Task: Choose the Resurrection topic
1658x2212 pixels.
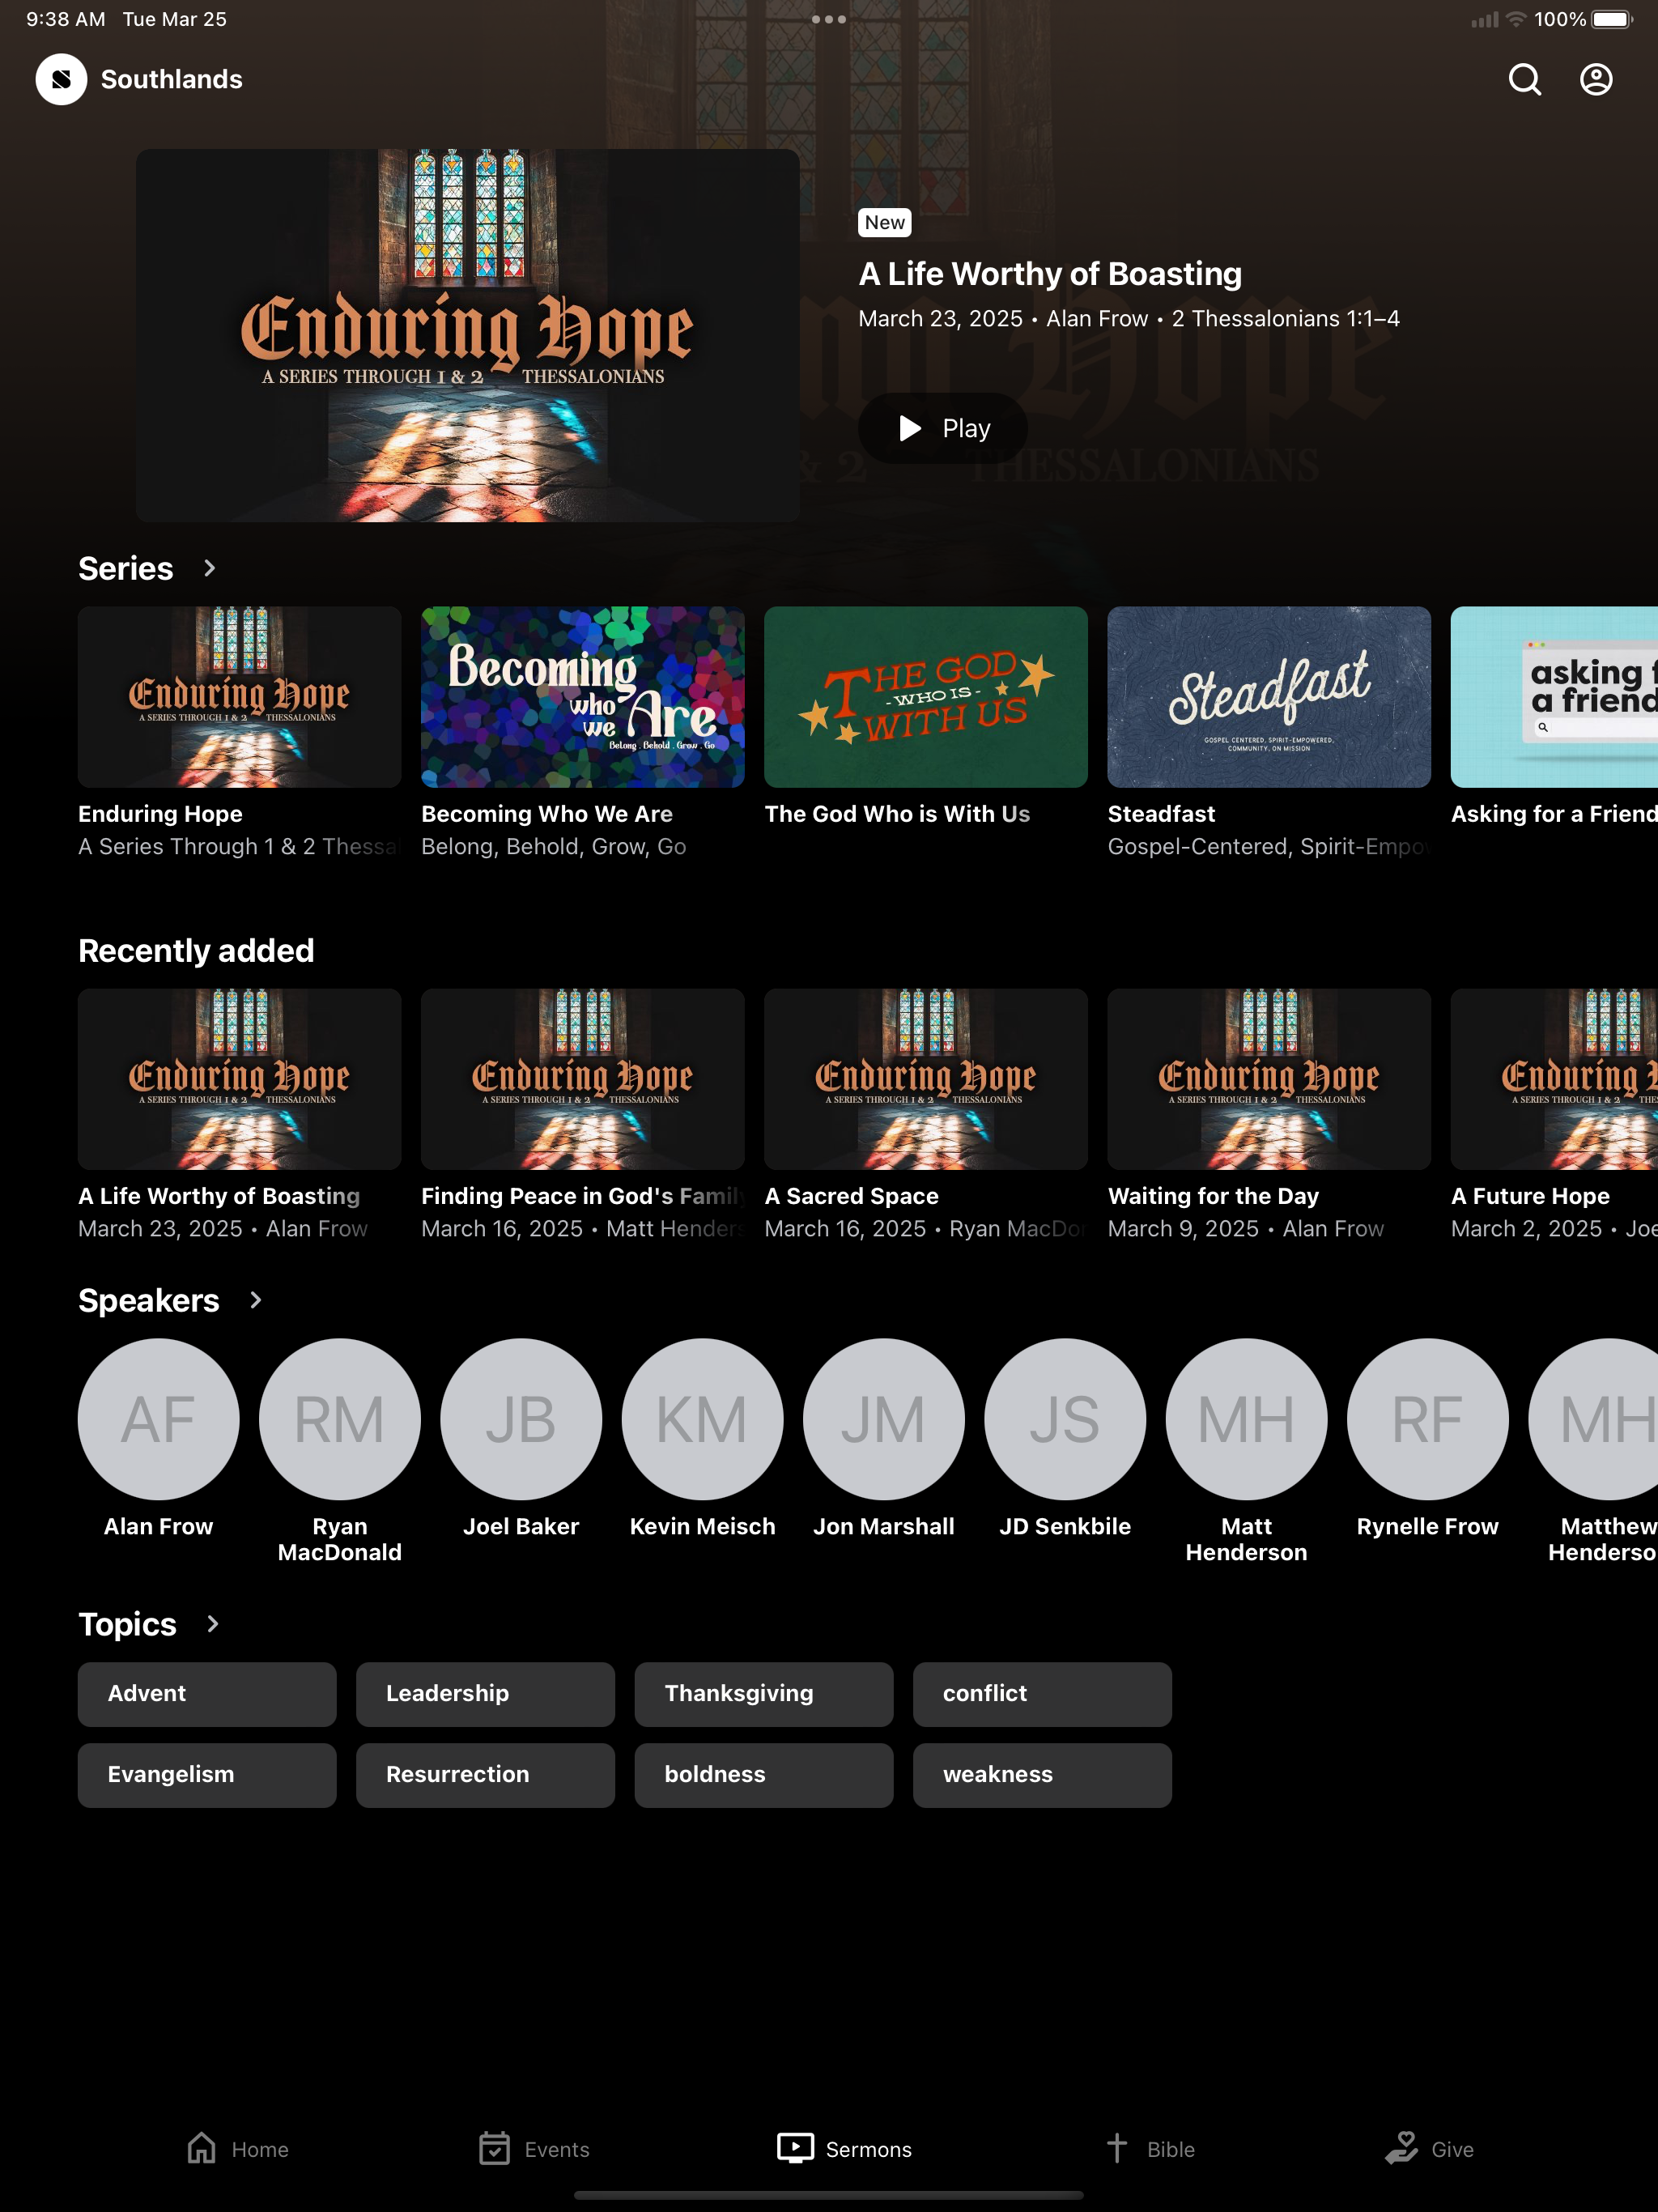Action: point(486,1775)
